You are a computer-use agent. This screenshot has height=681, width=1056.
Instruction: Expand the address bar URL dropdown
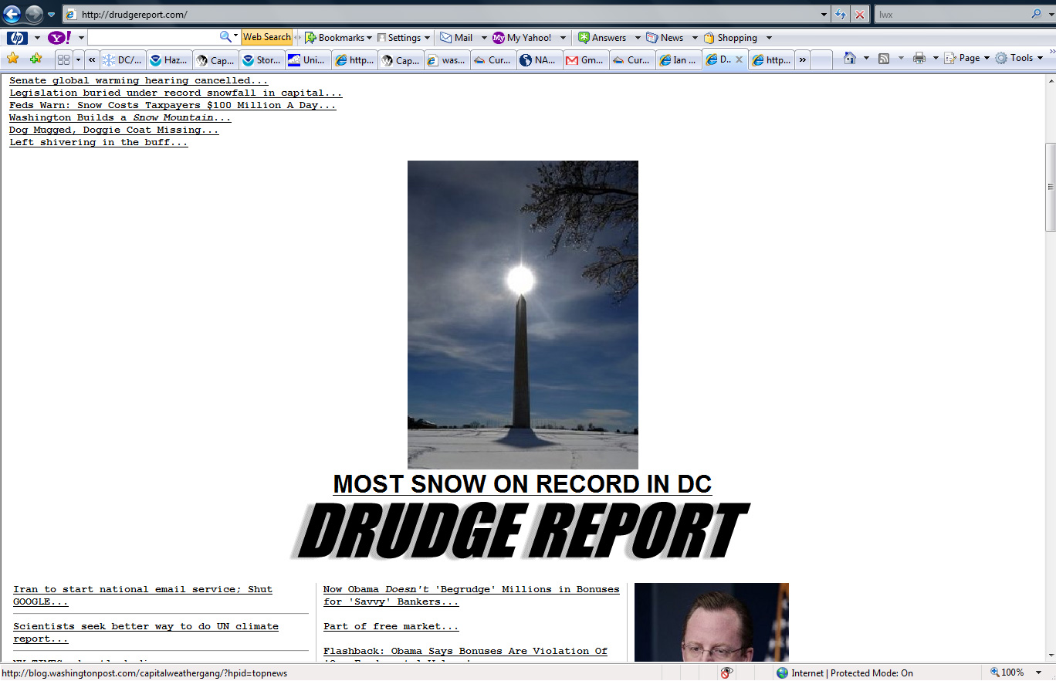tap(825, 14)
